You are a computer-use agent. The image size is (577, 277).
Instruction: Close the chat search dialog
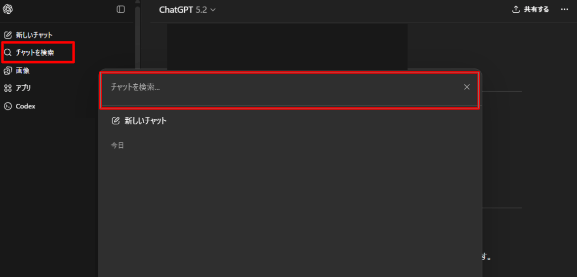[467, 87]
